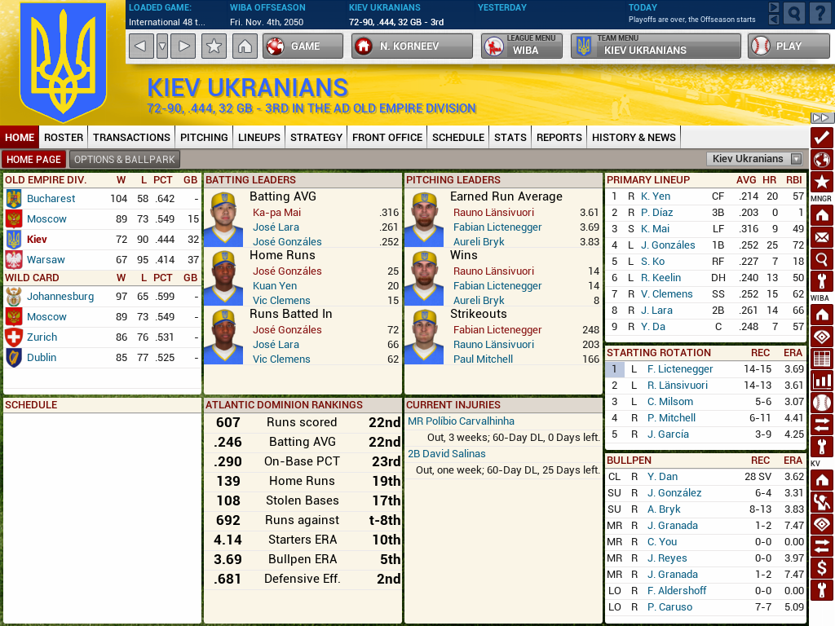Viewport: 835px width, 626px height.
Task: Click the calendar grid icon in sidebar
Action: pos(822,359)
